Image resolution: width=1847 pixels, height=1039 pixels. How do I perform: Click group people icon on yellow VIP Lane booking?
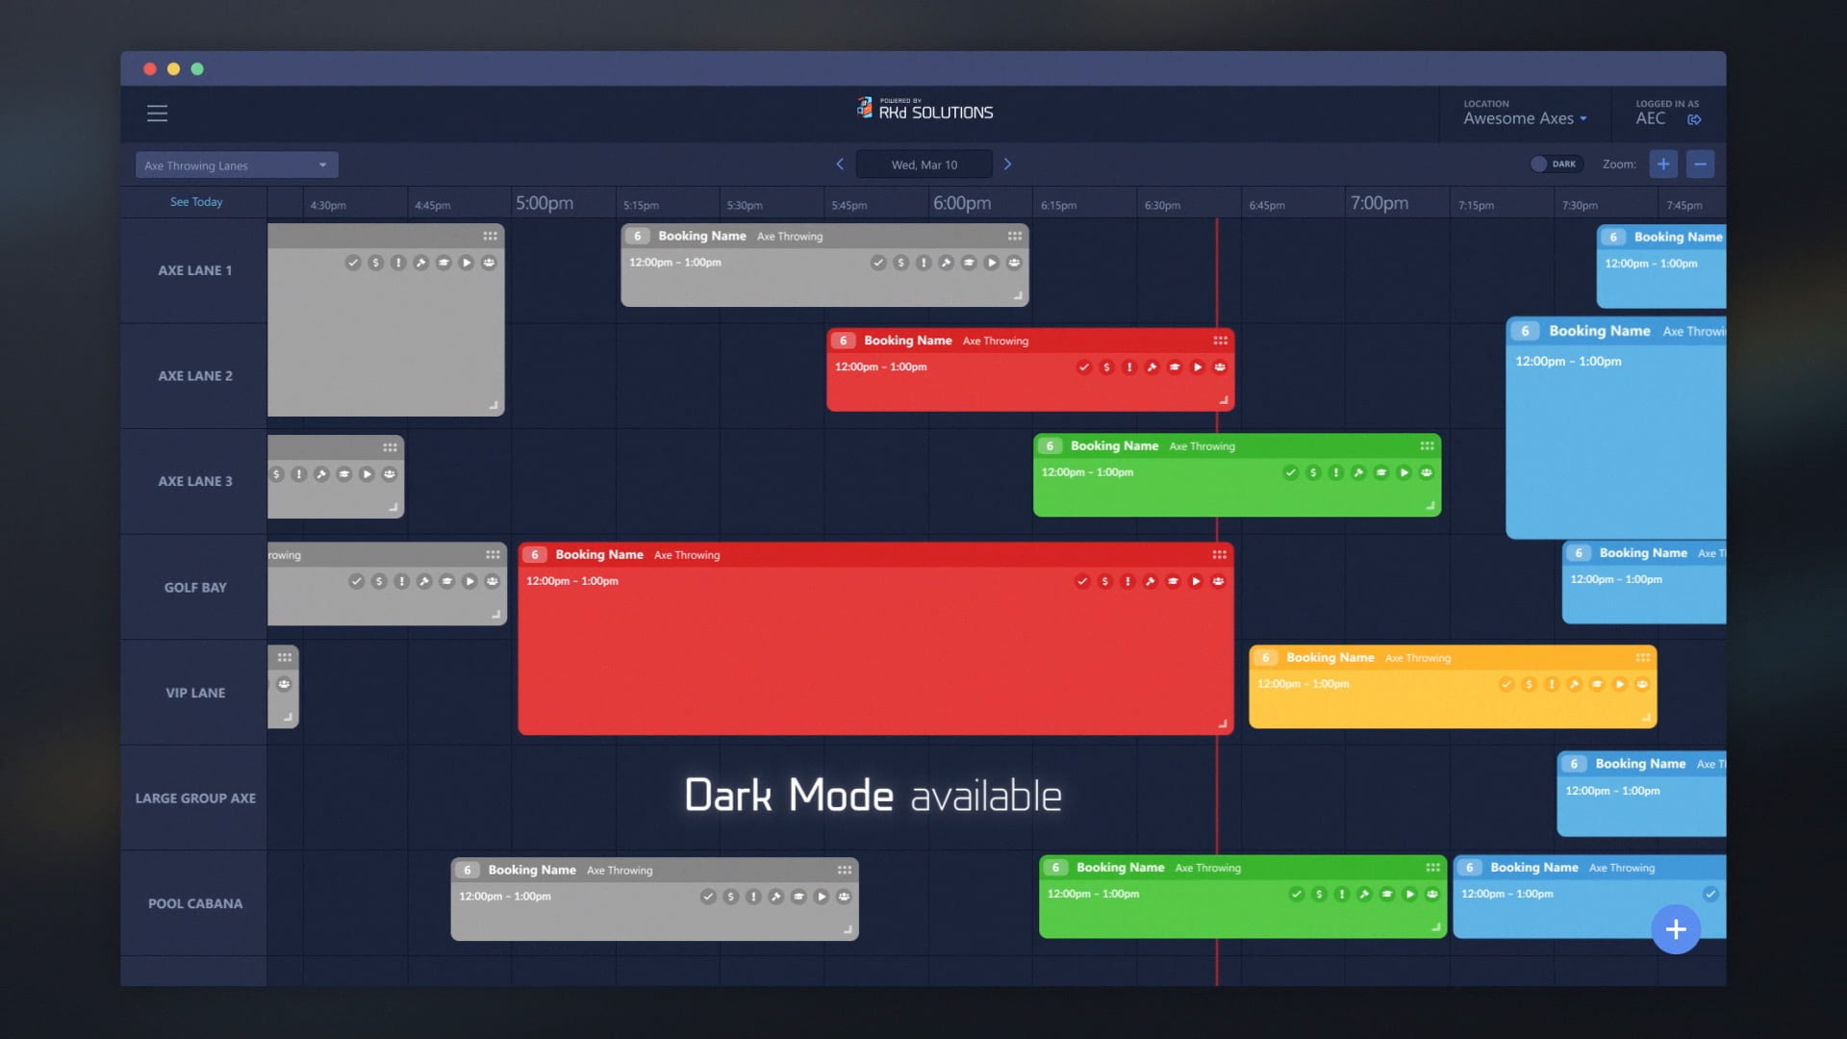pos(1642,684)
